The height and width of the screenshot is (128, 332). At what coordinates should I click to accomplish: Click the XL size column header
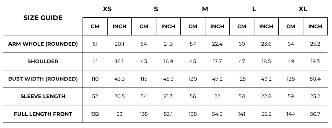point(303,9)
